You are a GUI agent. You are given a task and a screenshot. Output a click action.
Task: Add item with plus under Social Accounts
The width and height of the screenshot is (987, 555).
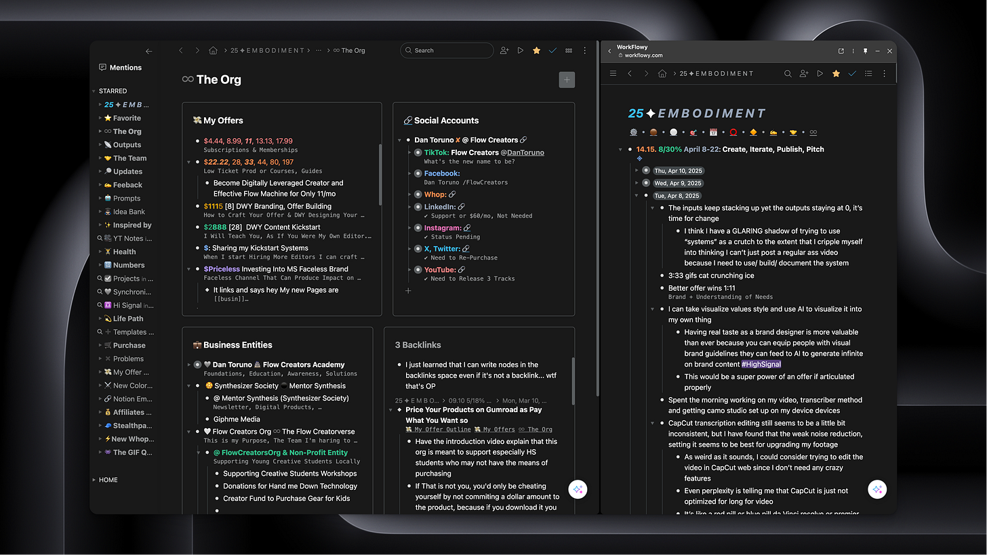[408, 291]
